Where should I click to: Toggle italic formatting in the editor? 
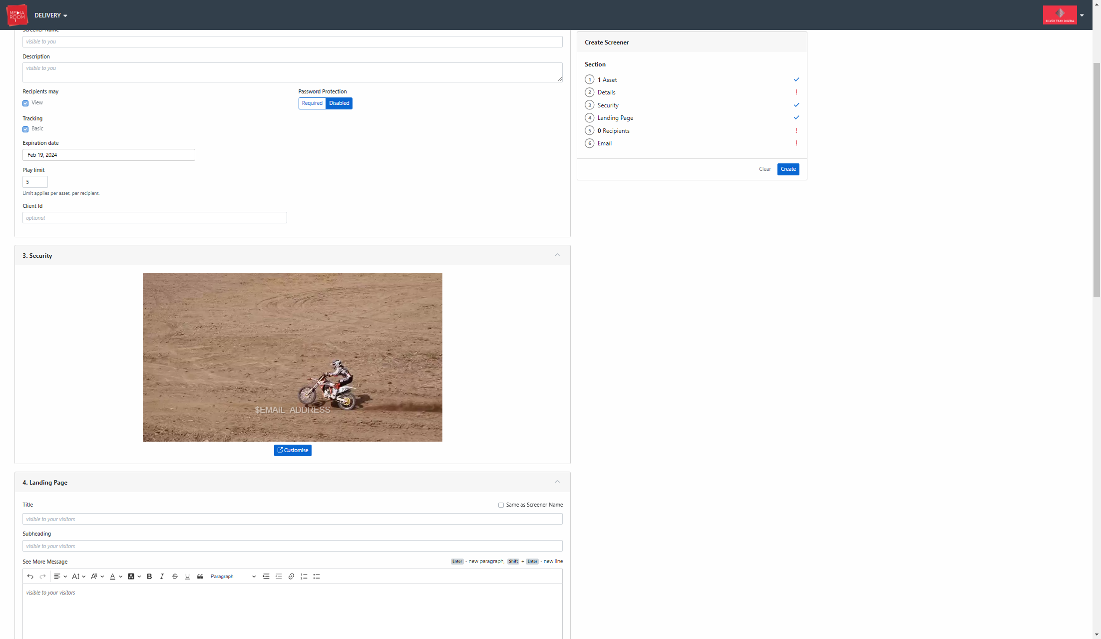click(x=162, y=576)
